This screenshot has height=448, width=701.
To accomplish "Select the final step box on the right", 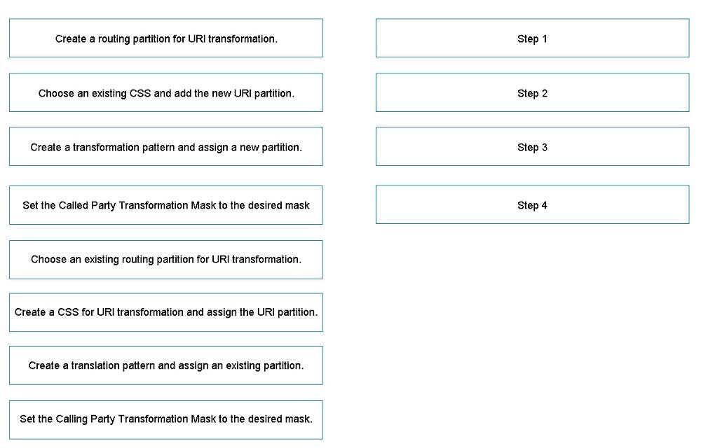I will [532, 205].
